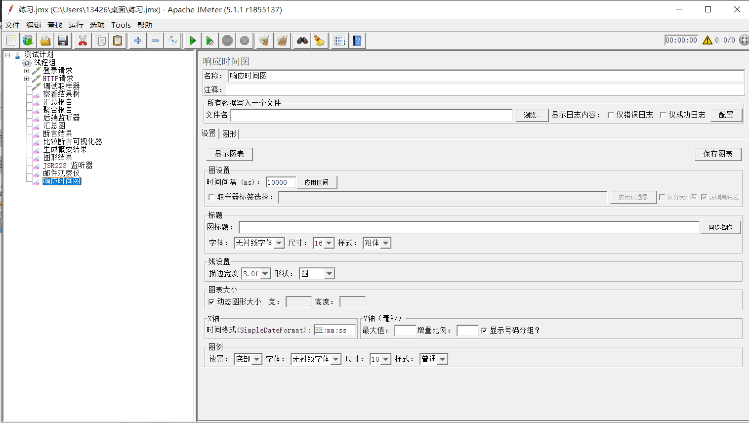Click the 浏览 browse button
Screen dimensions: 749x423
(x=532, y=115)
